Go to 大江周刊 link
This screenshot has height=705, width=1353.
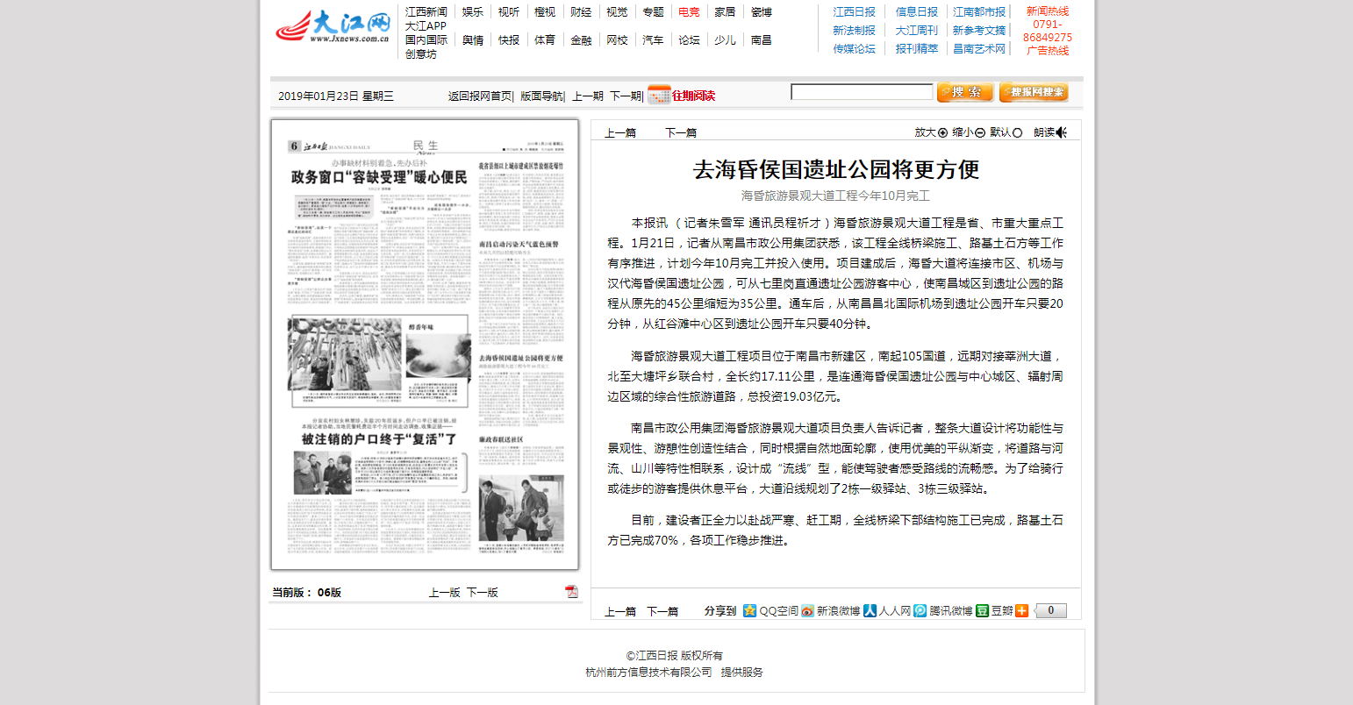(917, 31)
